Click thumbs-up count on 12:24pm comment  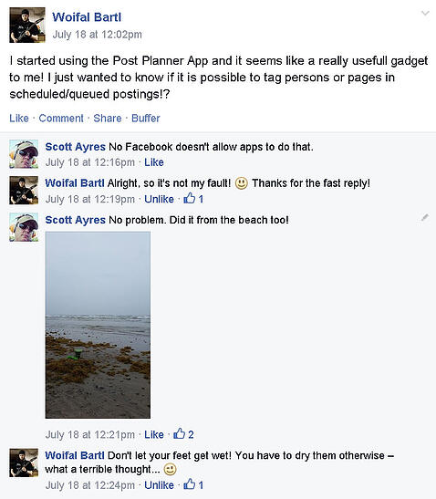pyautogui.click(x=193, y=484)
